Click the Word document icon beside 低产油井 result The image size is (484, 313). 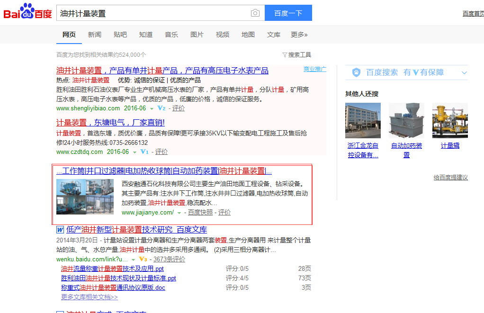tap(60, 230)
